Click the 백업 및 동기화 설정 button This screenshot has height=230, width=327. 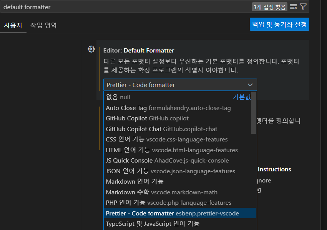[279, 24]
